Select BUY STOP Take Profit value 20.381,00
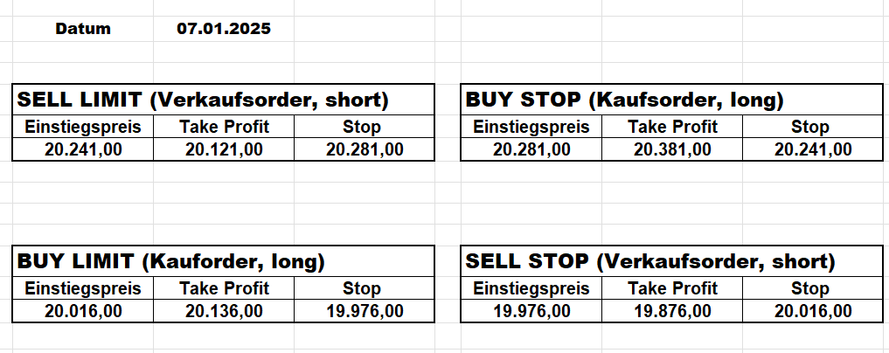Viewport: 889px width, 353px height. tap(672, 149)
